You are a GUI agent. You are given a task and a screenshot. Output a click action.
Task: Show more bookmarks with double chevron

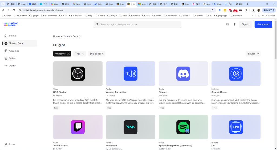click(252, 15)
